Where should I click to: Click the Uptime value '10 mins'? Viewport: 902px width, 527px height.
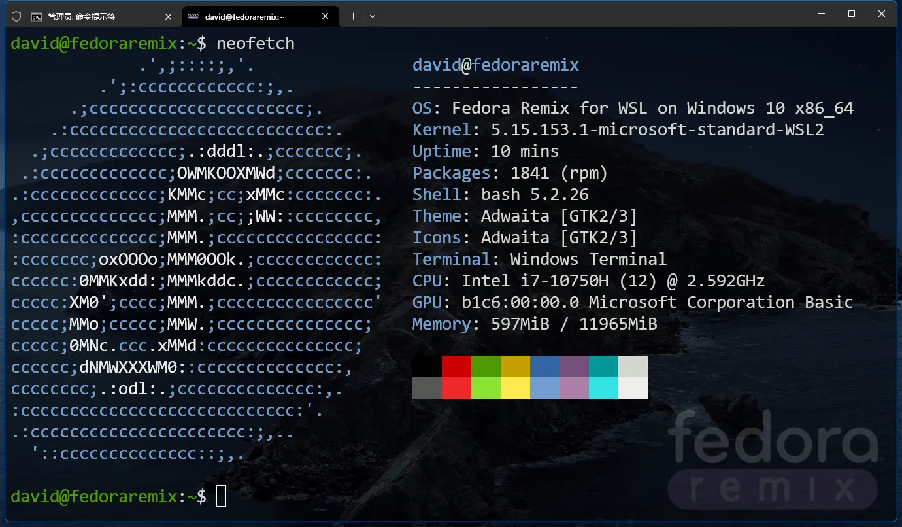point(525,151)
